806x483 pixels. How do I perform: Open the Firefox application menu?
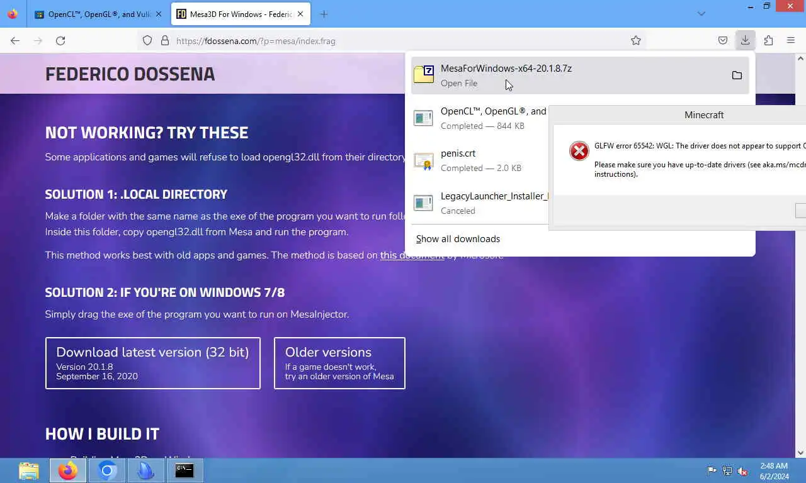791,41
